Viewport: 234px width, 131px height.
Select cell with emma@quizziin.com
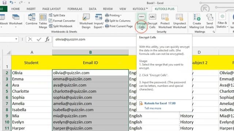90,79
